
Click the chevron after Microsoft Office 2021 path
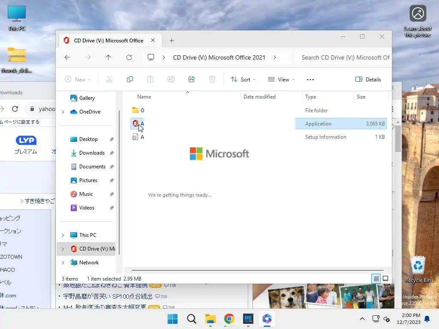coord(275,57)
